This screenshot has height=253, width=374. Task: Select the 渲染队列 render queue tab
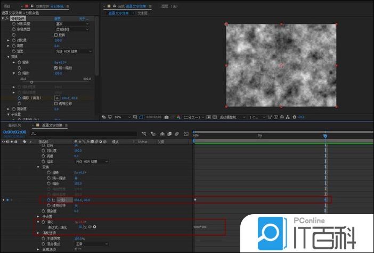pyautogui.click(x=13, y=125)
